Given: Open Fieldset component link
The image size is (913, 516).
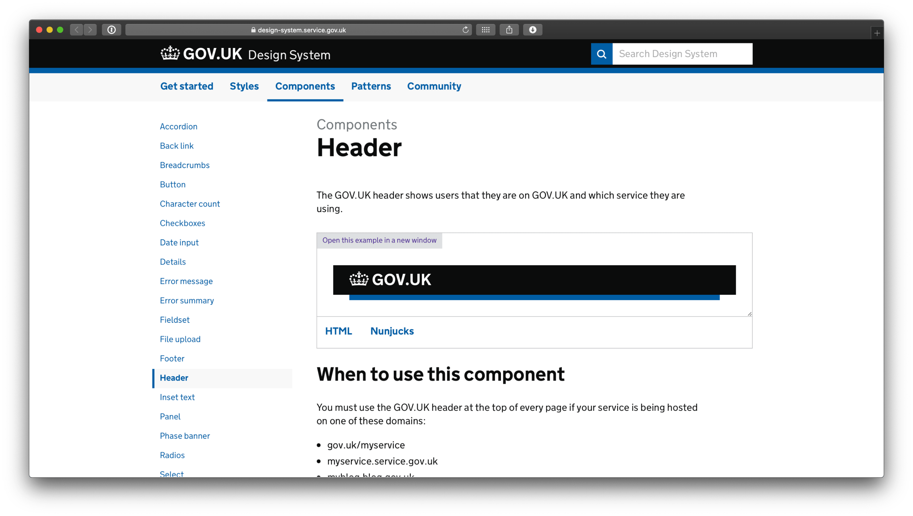Looking at the screenshot, I should click(175, 320).
